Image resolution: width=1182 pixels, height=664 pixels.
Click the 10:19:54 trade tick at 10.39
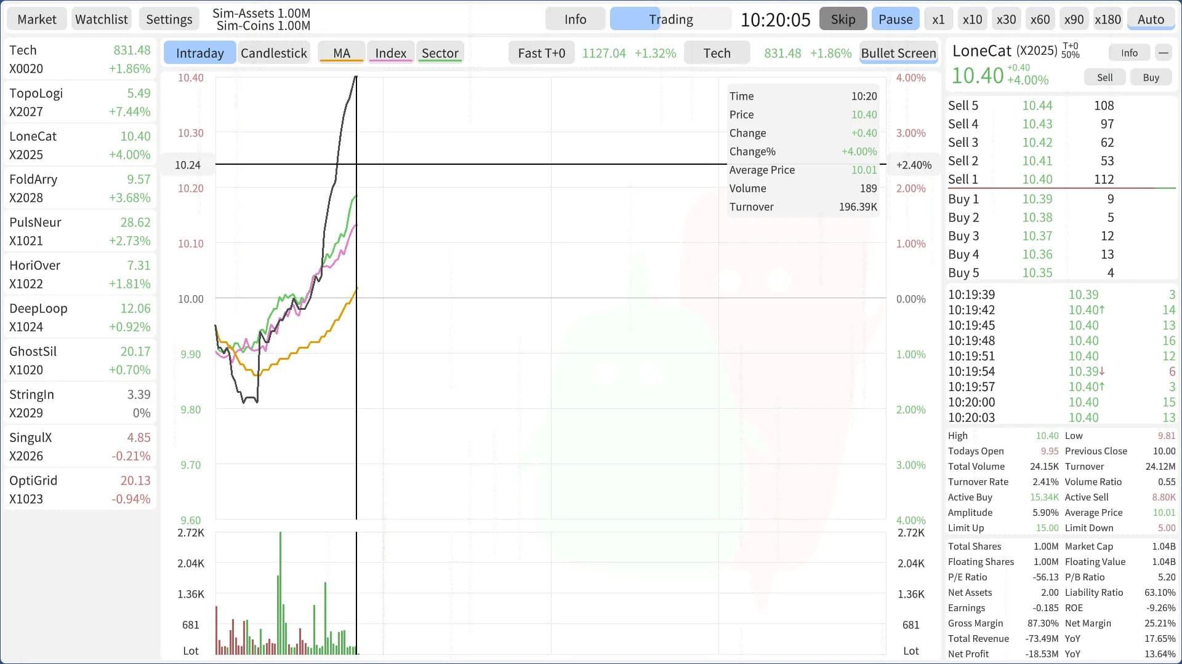click(1061, 371)
